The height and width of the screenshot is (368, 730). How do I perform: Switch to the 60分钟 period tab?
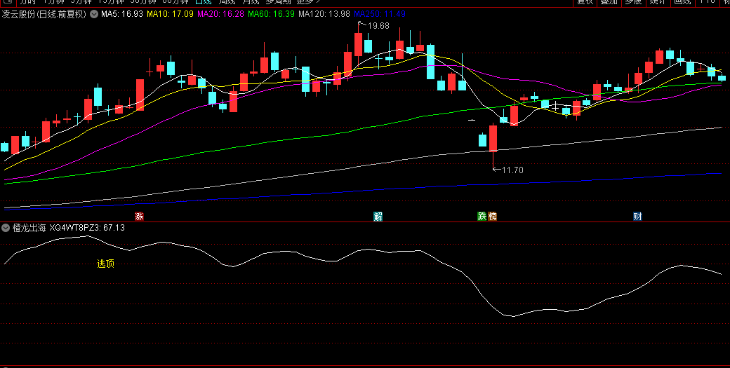click(x=175, y=2)
